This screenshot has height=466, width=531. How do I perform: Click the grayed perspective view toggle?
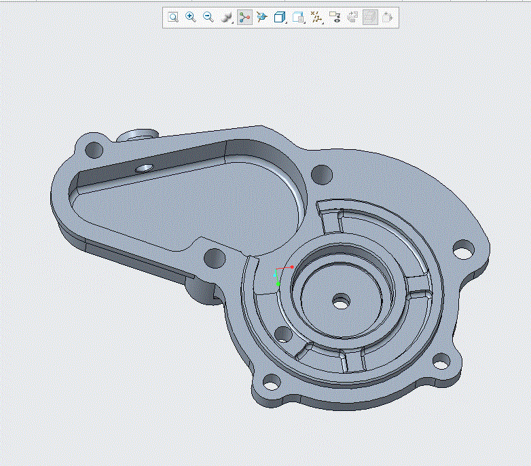[x=370, y=17]
